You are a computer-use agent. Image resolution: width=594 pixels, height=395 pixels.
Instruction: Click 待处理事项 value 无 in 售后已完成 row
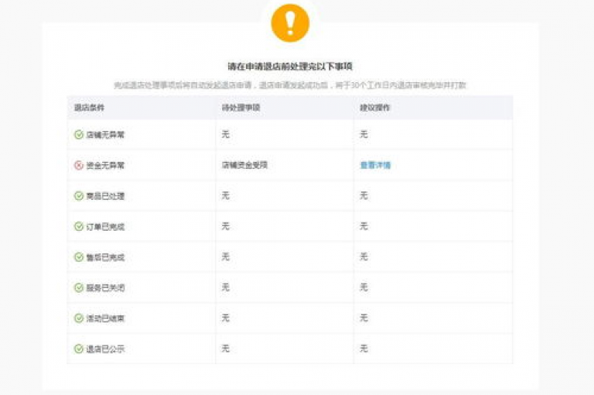click(226, 257)
